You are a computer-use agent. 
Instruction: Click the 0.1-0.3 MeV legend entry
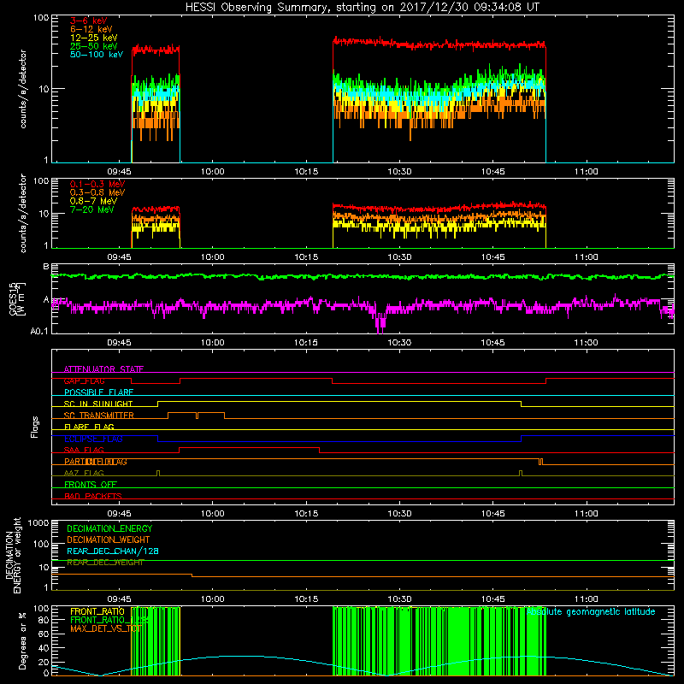point(97,184)
